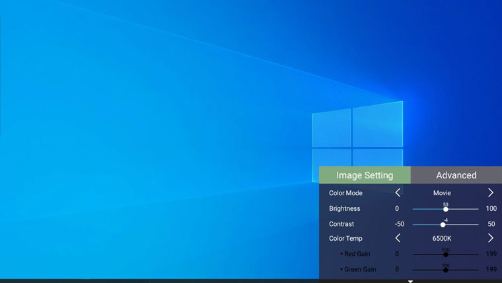502x283 pixels.
Task: Click the Contrast slider handle
Action: (x=443, y=225)
